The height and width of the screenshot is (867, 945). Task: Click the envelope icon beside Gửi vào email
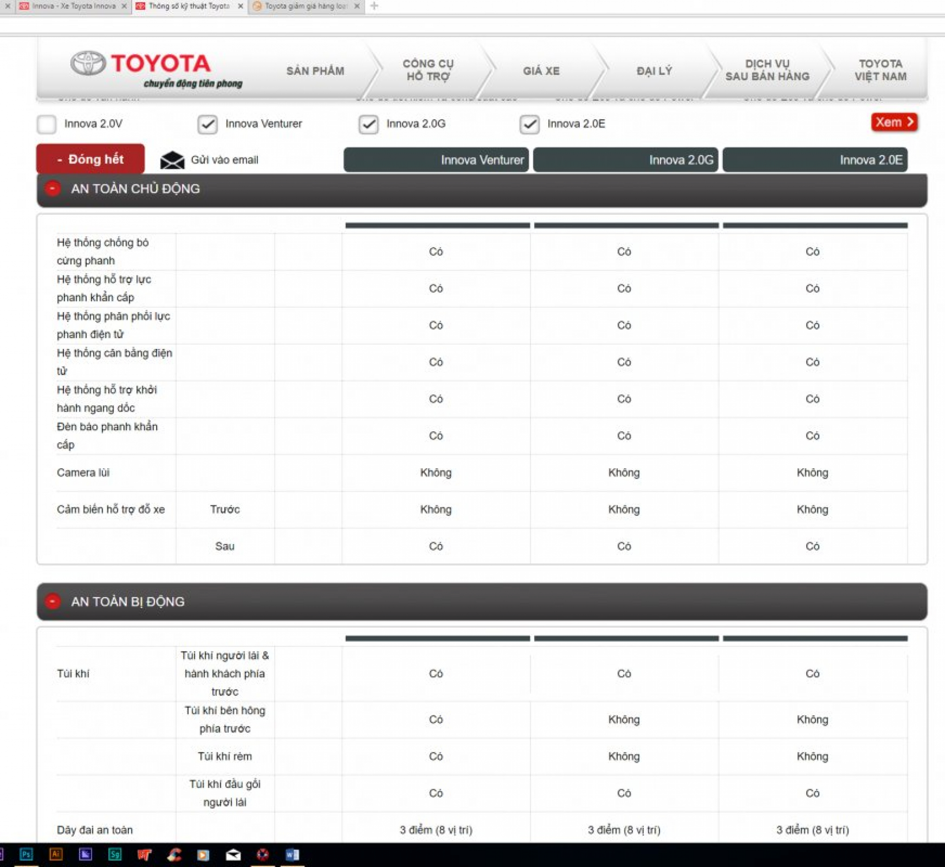click(172, 160)
